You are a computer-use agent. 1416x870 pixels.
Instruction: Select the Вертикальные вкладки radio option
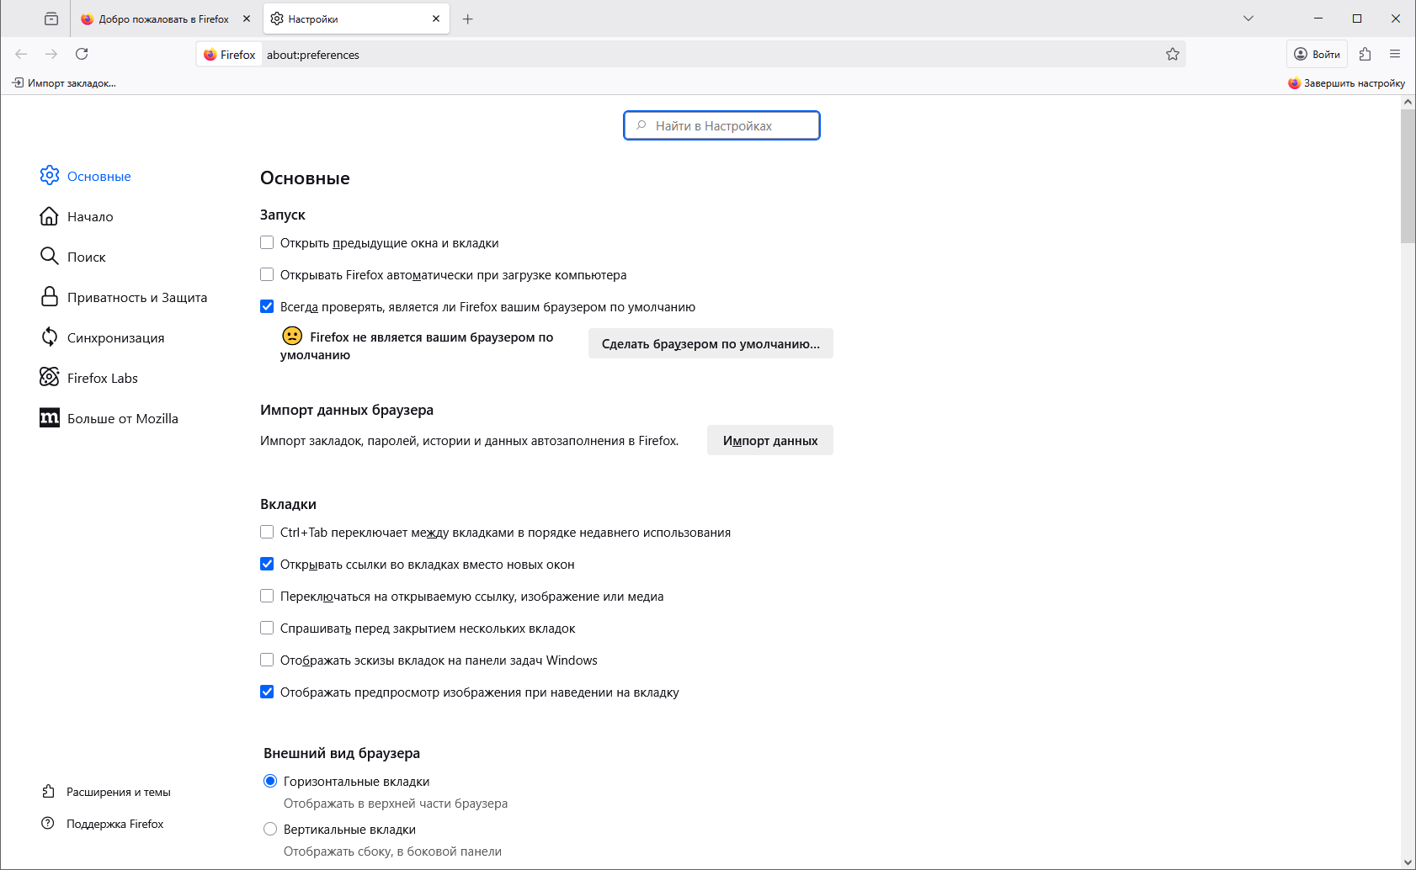(270, 829)
